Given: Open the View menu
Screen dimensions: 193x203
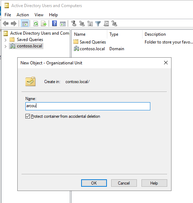Looking at the screenshot, I should pos(39,15).
